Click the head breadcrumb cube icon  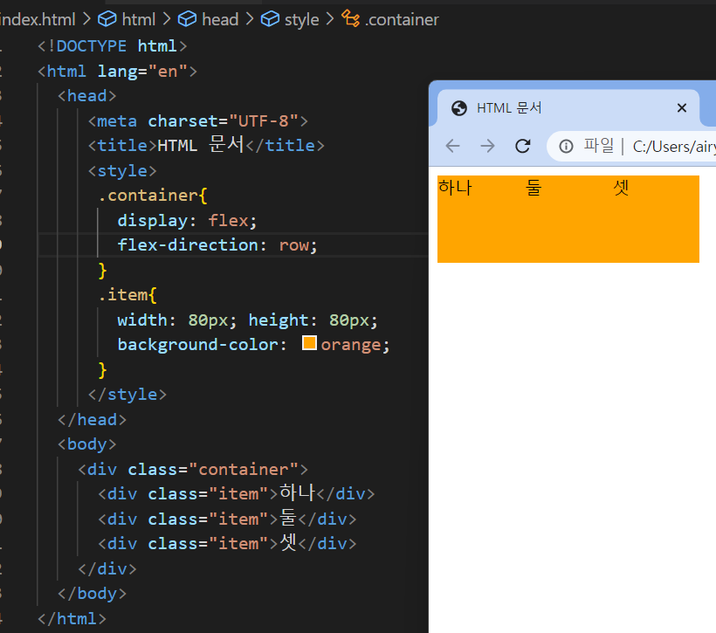click(x=187, y=19)
